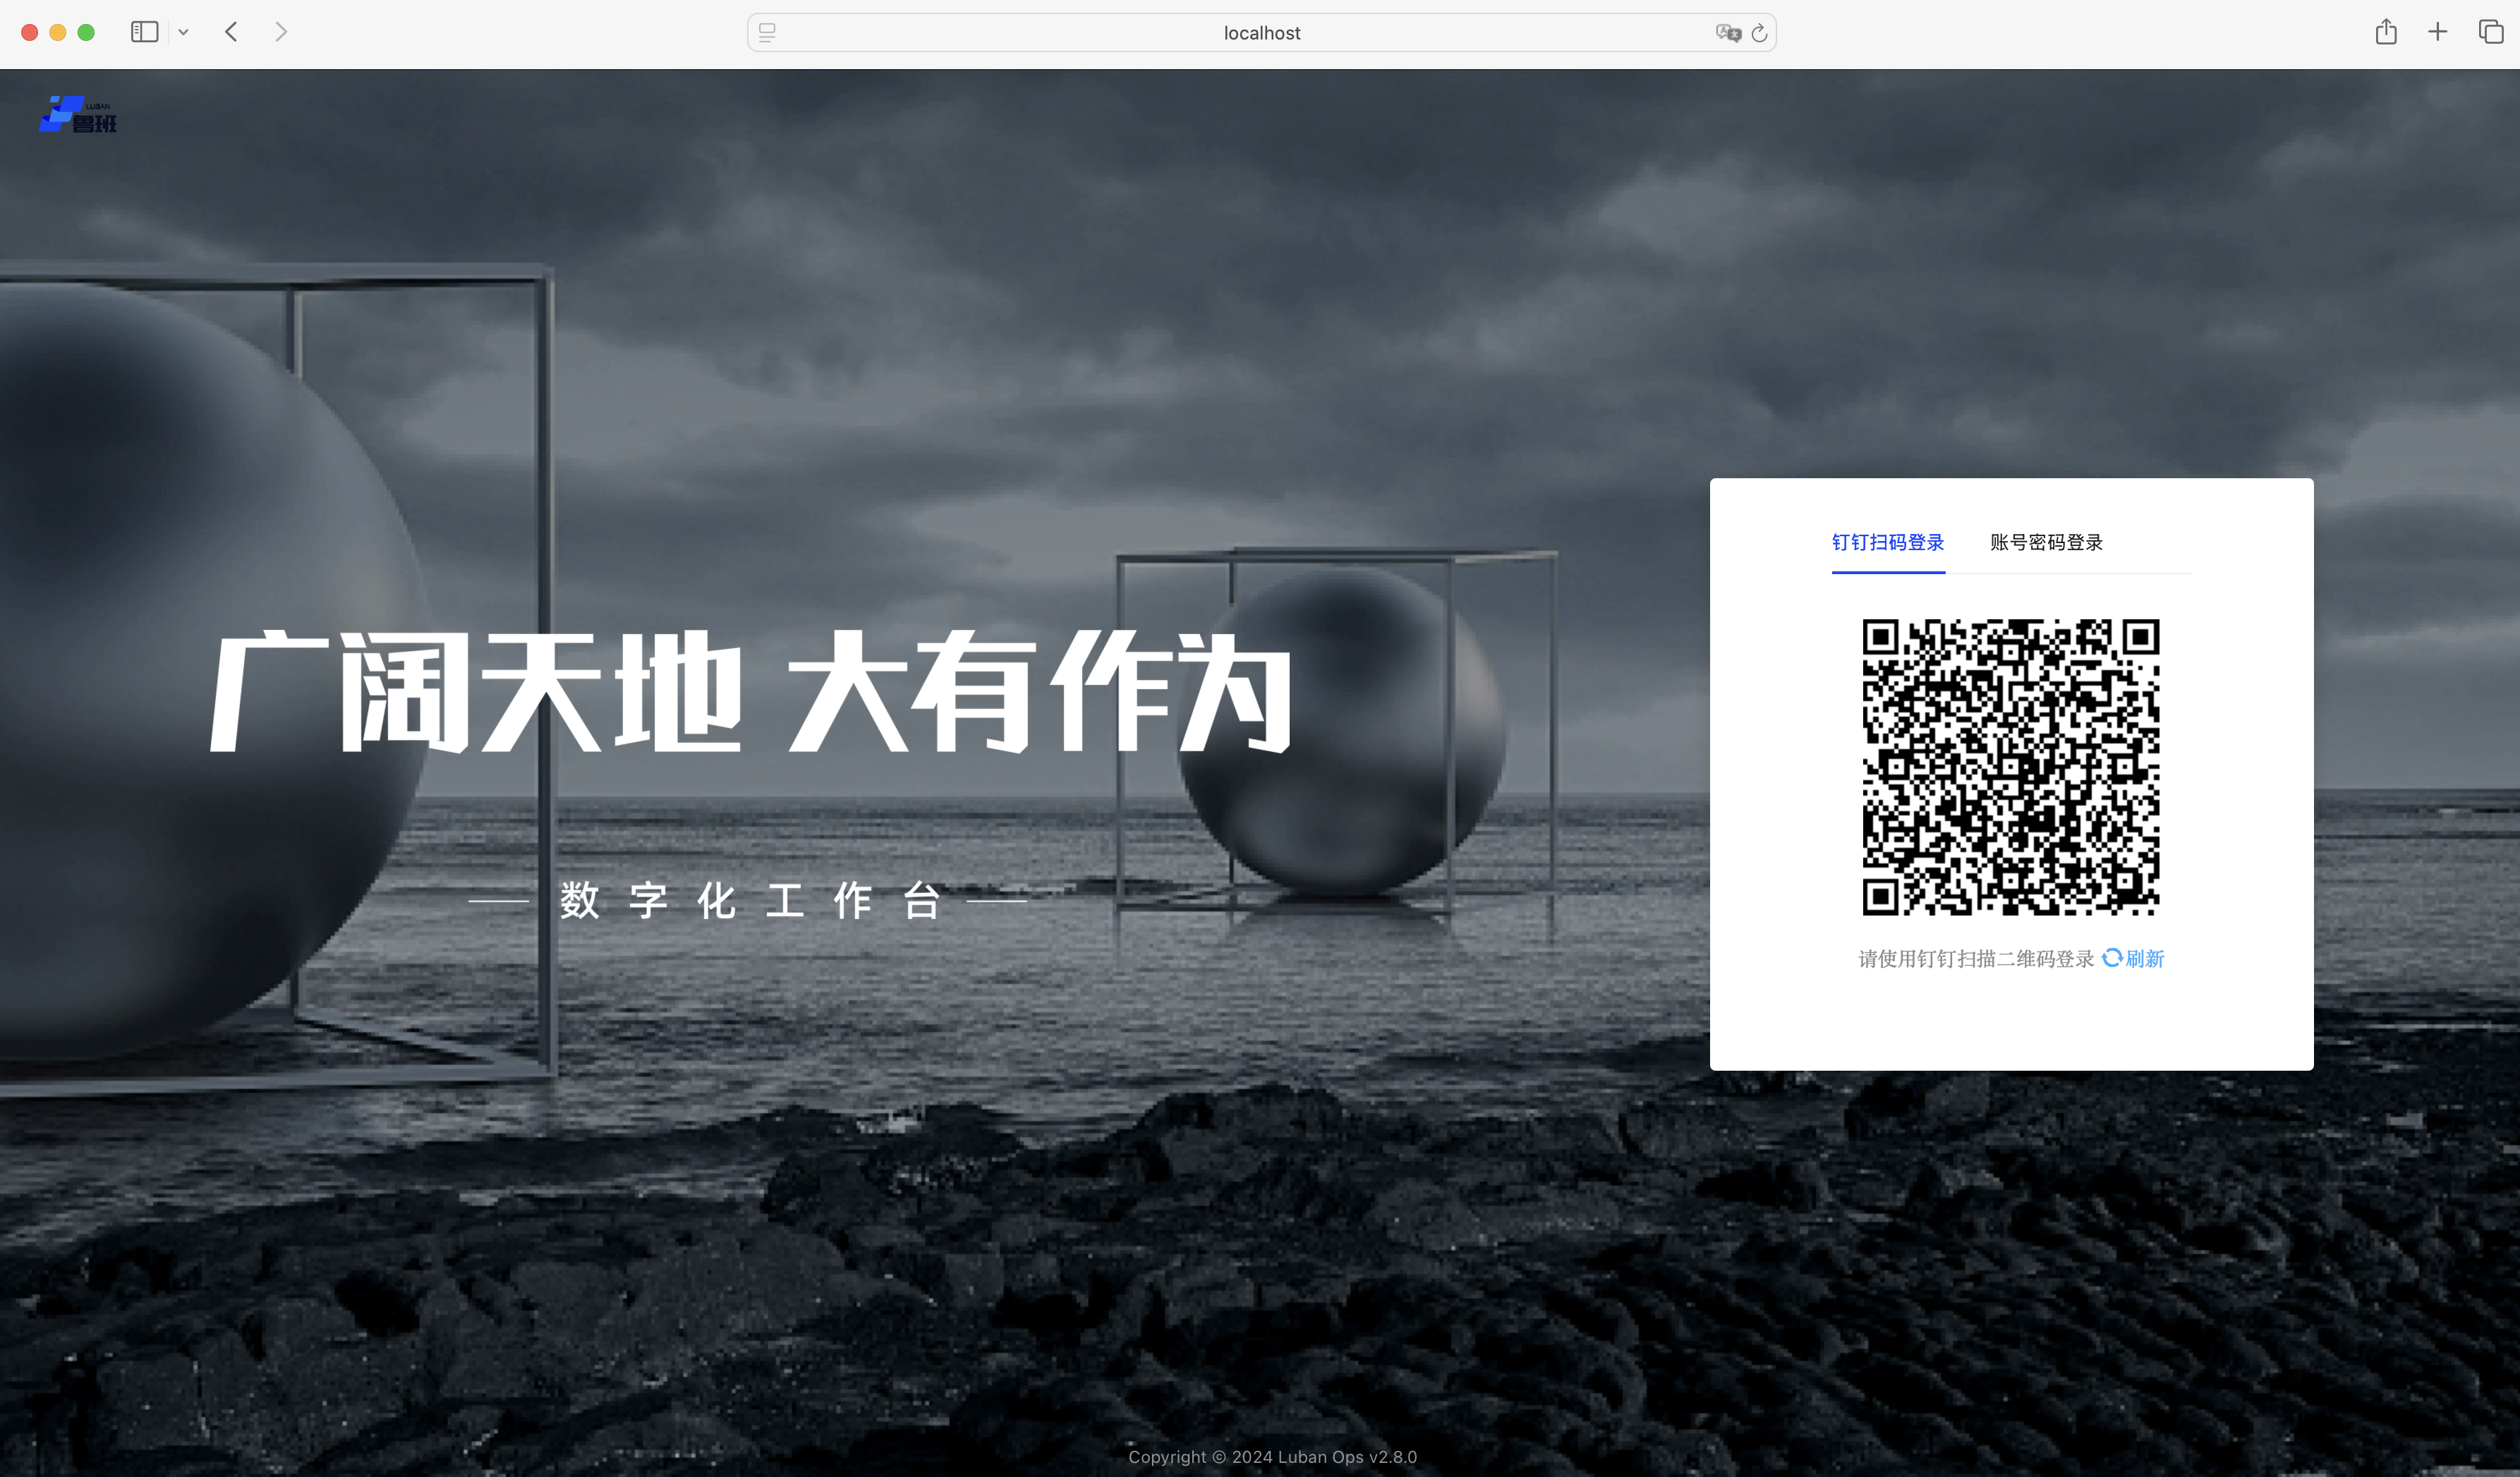Screen dimensions: 2520x1477
Task: Expand the sidebar options chevron dropdown
Action: tap(184, 32)
